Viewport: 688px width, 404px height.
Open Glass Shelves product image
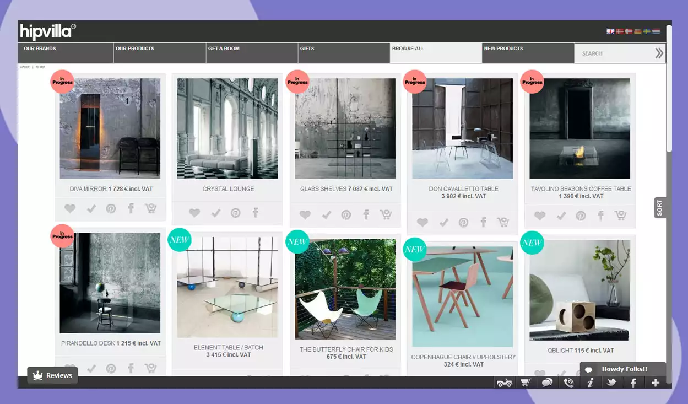coord(345,128)
